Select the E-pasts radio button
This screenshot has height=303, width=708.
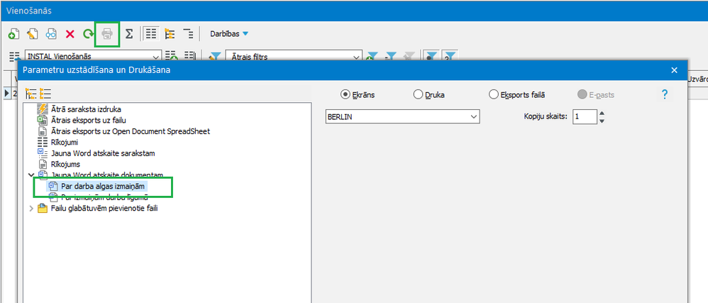point(582,95)
